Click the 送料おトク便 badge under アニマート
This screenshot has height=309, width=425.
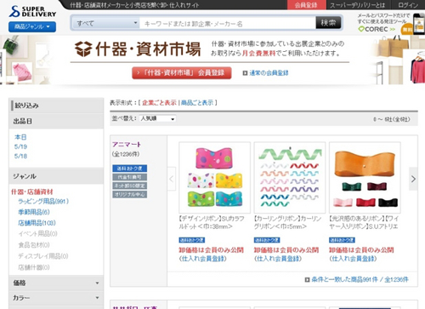pyautogui.click(x=129, y=169)
